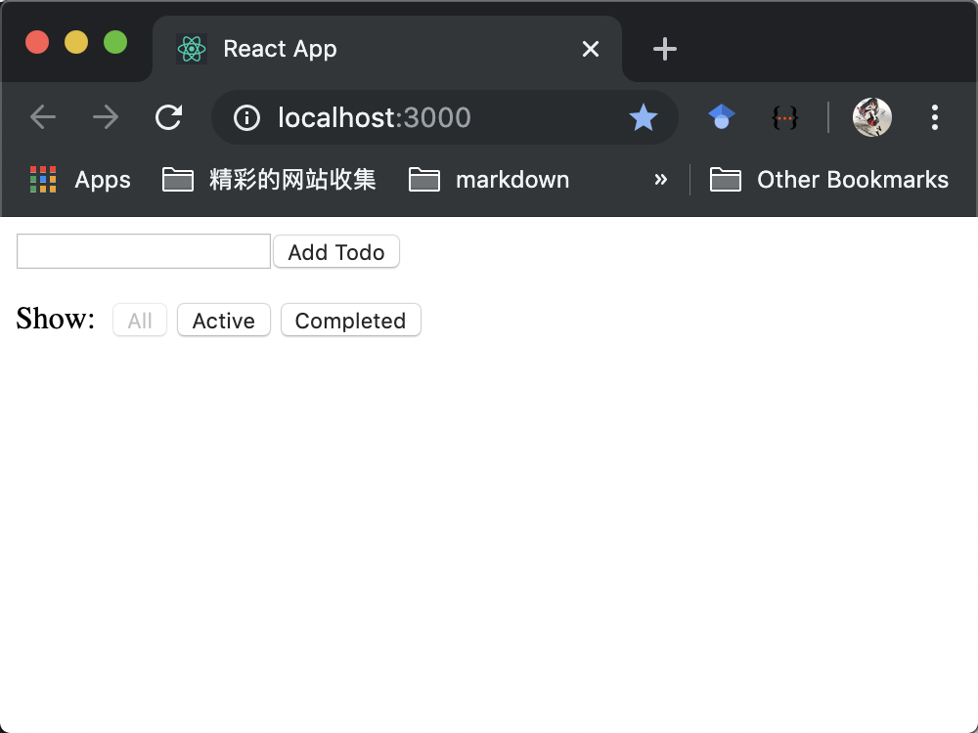The height and width of the screenshot is (733, 978).
Task: Reload the localhost page
Action: point(169,117)
